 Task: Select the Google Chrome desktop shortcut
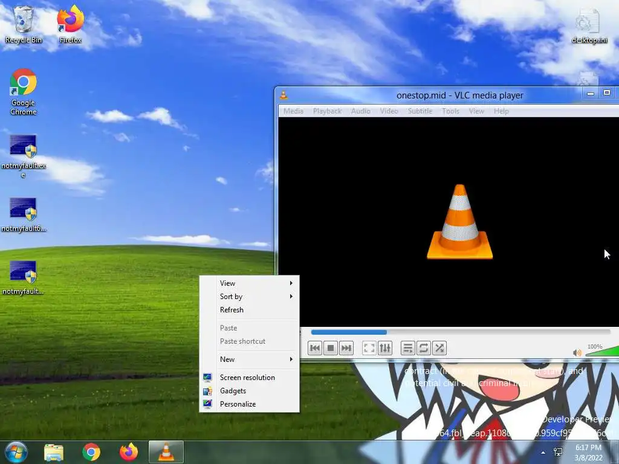point(24,92)
